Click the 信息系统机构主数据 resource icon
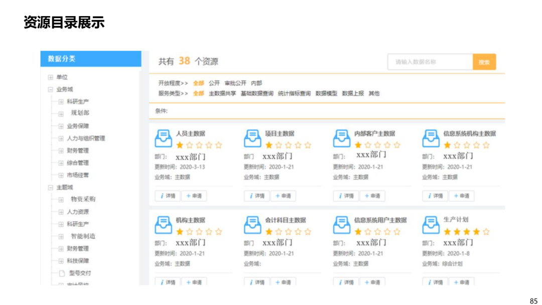Image resolution: width=542 pixels, height=305 pixels. [431, 138]
